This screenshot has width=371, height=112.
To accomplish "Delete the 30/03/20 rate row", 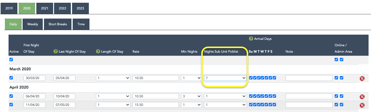I will (362, 79).
